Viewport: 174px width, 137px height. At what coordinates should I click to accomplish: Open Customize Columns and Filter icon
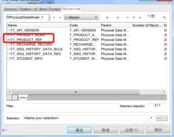(149, 16)
